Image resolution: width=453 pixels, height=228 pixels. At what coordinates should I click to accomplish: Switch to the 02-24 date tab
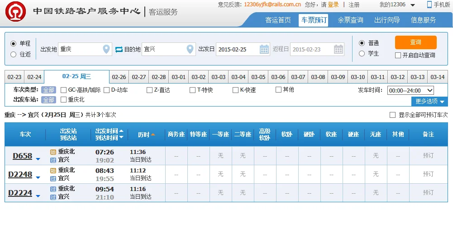click(x=34, y=77)
